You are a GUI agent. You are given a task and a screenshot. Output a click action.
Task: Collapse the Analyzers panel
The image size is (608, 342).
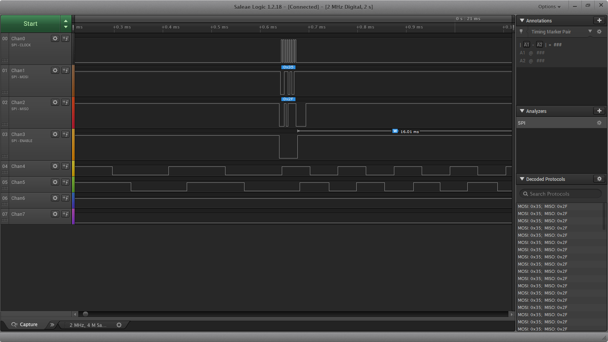pos(522,111)
